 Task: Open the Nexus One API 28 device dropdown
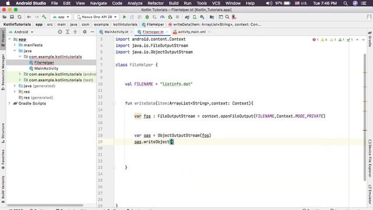tap(97, 17)
